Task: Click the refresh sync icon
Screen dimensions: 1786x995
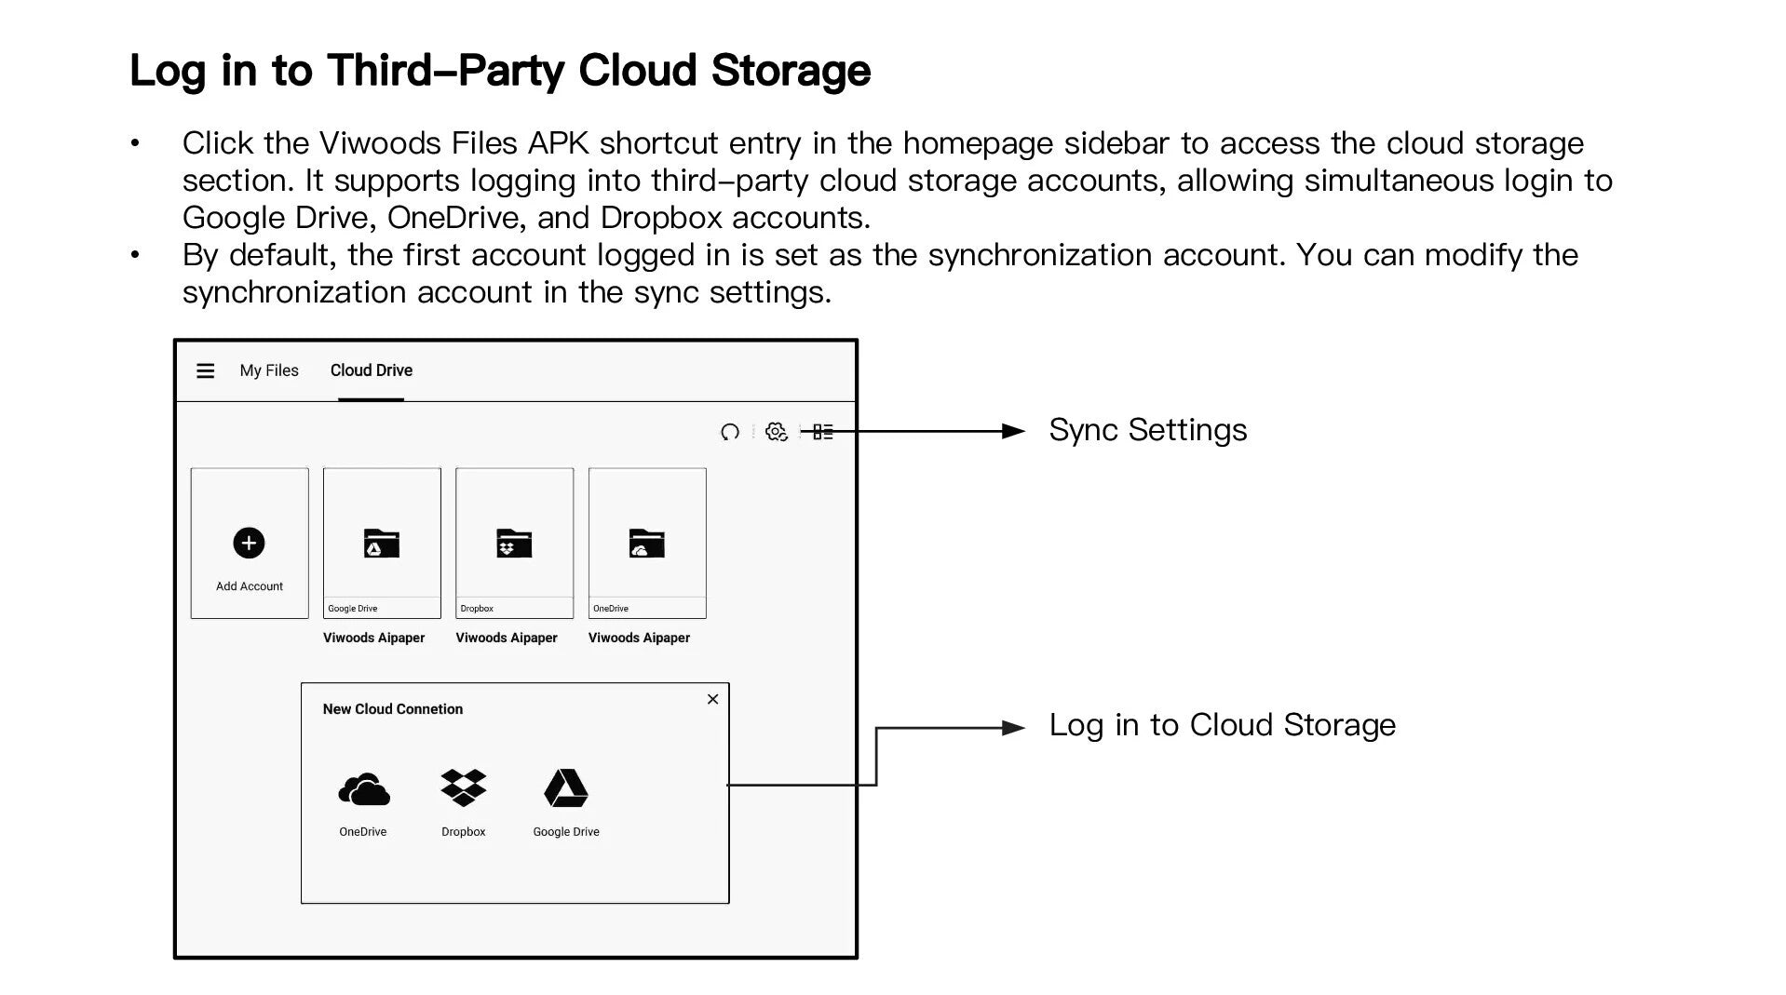Action: click(730, 432)
